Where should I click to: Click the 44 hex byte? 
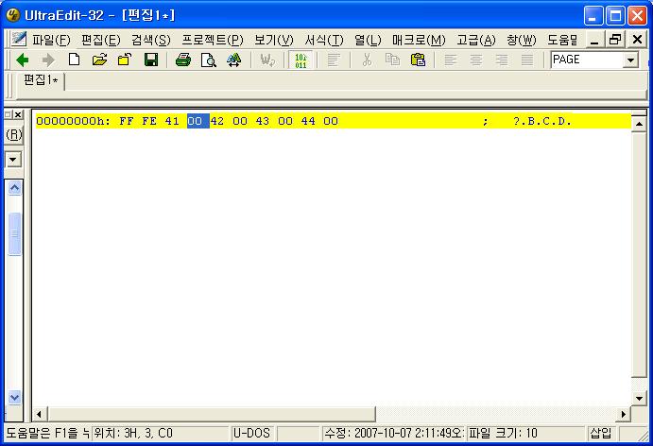(x=308, y=121)
